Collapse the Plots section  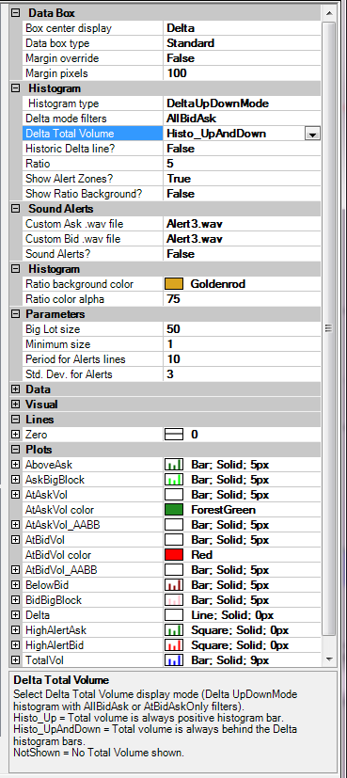(15, 450)
